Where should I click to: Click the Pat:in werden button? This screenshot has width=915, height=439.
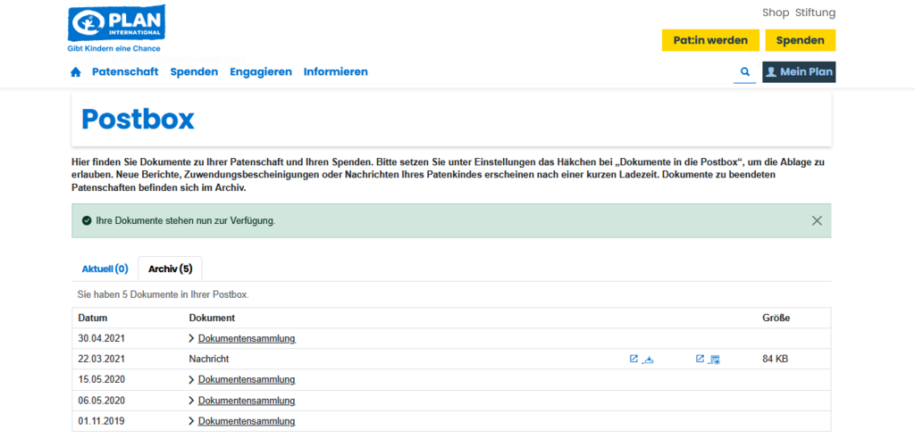(x=710, y=40)
